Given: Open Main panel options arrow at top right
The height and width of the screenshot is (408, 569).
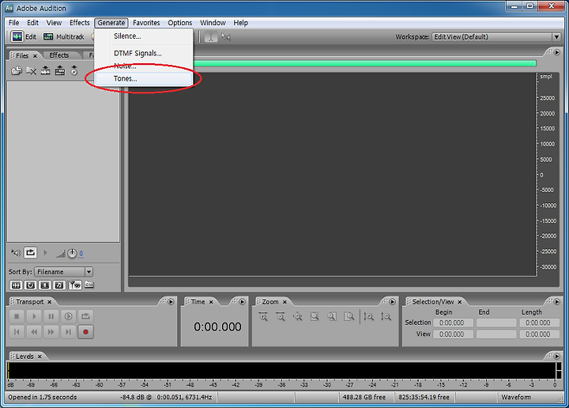Looking at the screenshot, I should pyautogui.click(x=556, y=52).
